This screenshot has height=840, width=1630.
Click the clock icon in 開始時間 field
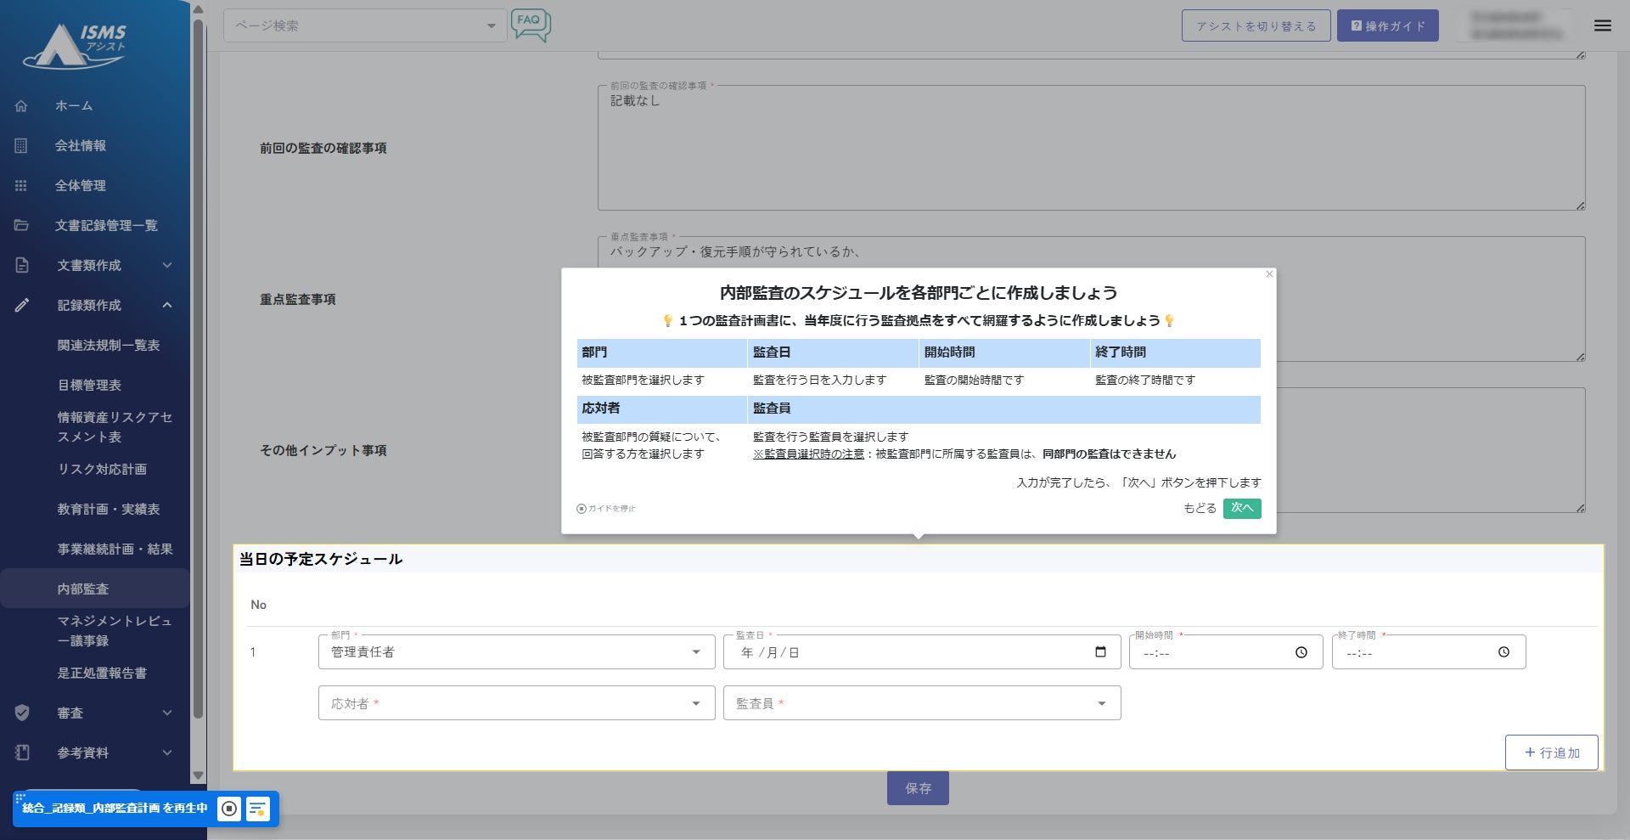pyautogui.click(x=1301, y=652)
